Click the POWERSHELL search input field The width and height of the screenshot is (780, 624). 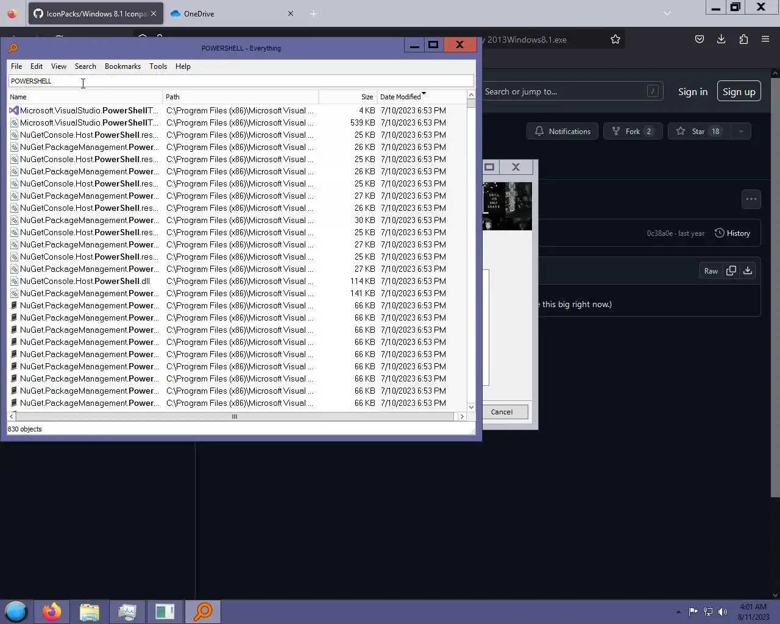(241, 81)
